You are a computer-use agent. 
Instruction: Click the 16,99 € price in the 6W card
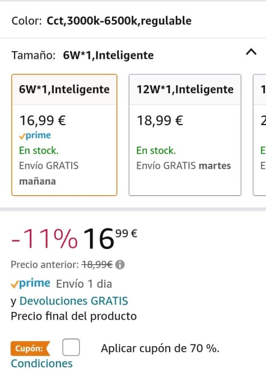tap(43, 120)
